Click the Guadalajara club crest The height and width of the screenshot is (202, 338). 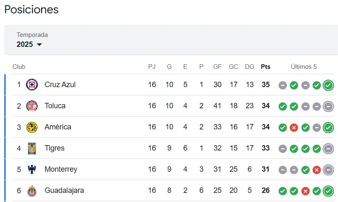click(32, 190)
